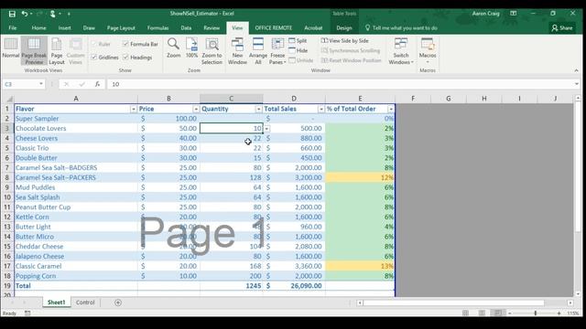Click Normal view icon in status bar
This screenshot has width=586, height=329.
point(465,313)
